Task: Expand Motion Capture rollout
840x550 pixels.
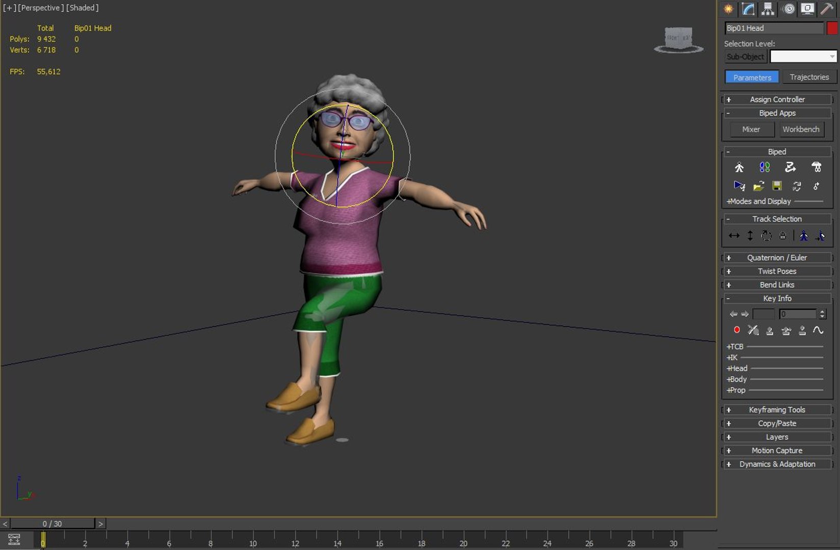Action: click(x=777, y=451)
